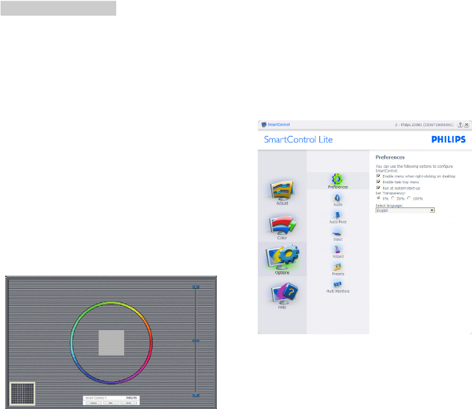Open the Audio submenu icon
Image resolution: width=472 pixels, height=409 pixels.
(x=337, y=198)
